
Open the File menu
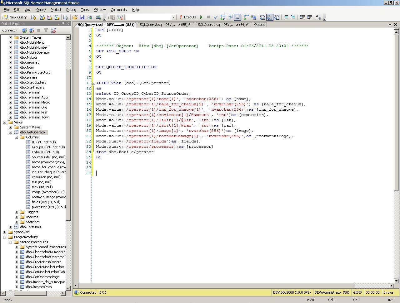[6, 10]
